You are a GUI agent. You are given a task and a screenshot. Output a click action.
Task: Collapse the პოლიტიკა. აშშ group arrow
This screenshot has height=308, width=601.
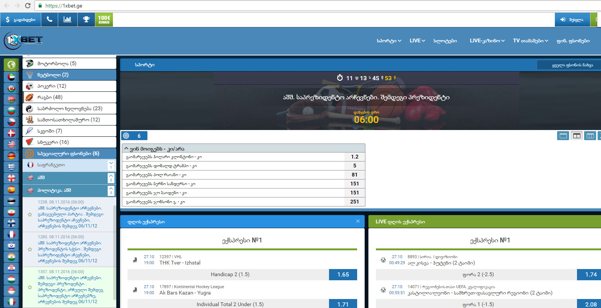(x=111, y=190)
